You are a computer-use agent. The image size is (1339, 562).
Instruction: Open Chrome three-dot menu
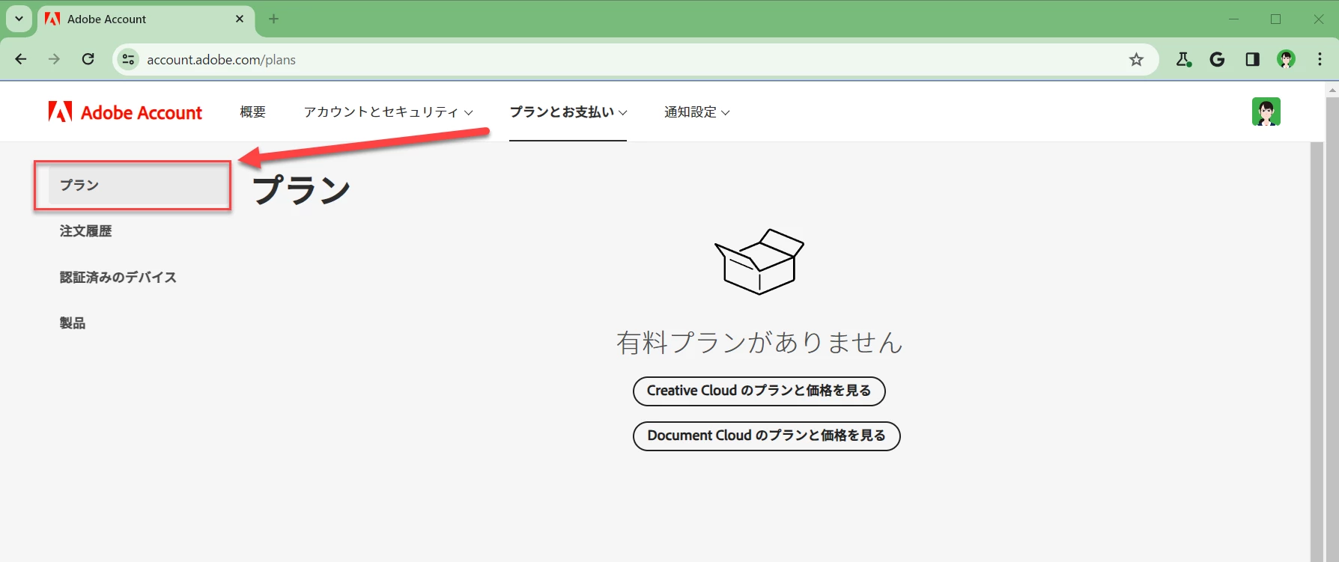pos(1320,59)
